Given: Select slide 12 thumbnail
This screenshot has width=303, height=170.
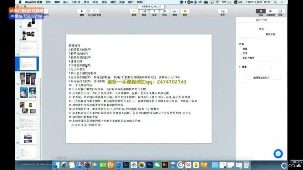Looking at the screenshot, I should click(28, 79).
